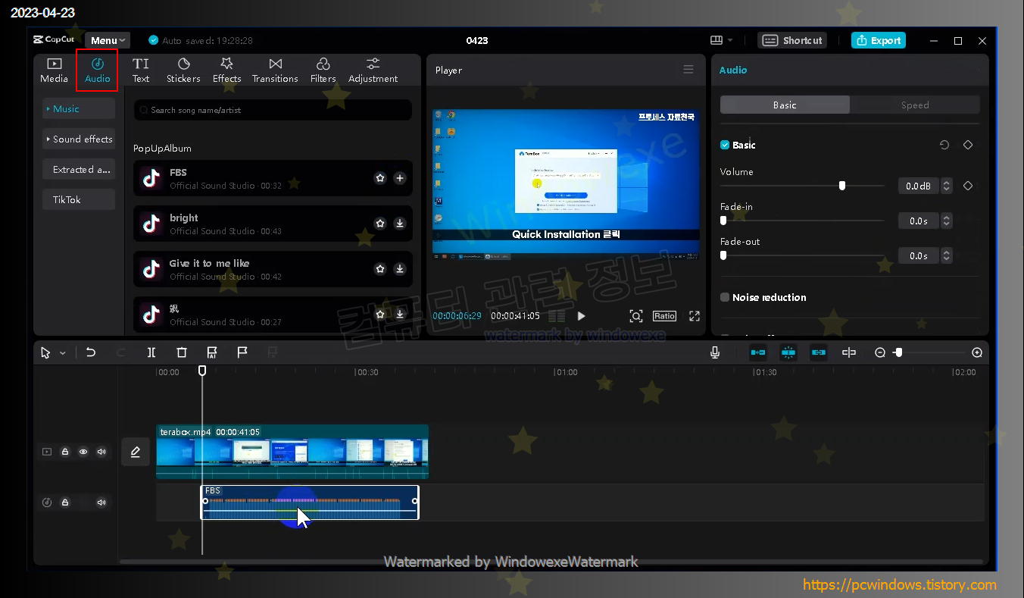This screenshot has width=1024, height=598.
Task: Add keyframe for Basic section
Action: tap(968, 145)
